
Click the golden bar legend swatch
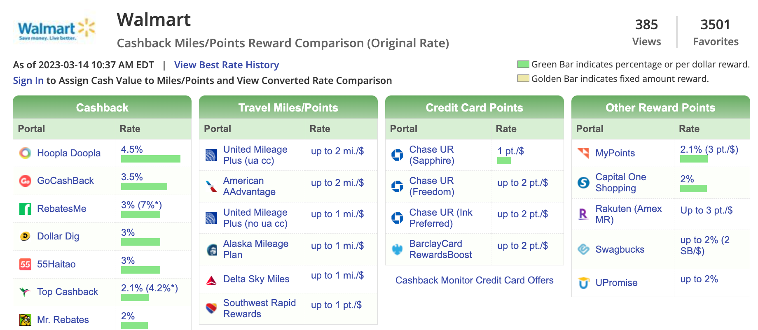(523, 78)
